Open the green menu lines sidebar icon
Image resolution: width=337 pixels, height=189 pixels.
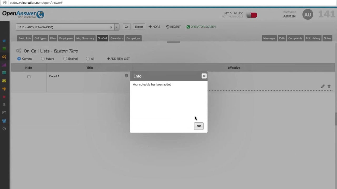[x=4, y=49]
